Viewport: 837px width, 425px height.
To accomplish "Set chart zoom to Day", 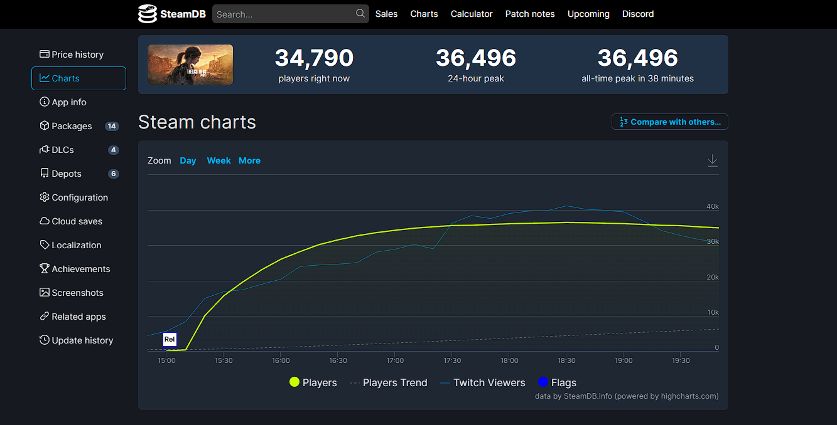I will point(188,160).
